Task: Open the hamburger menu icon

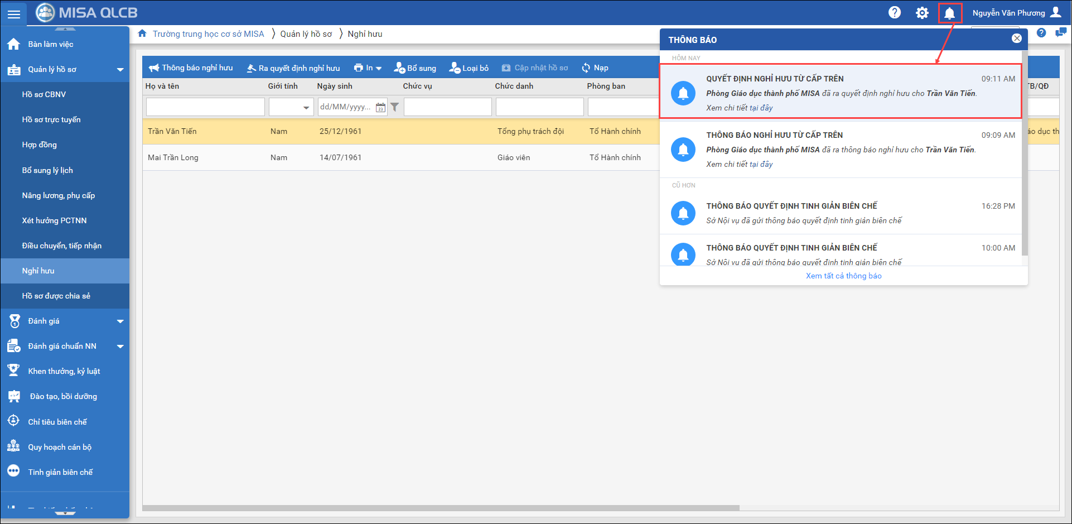Action: (13, 13)
